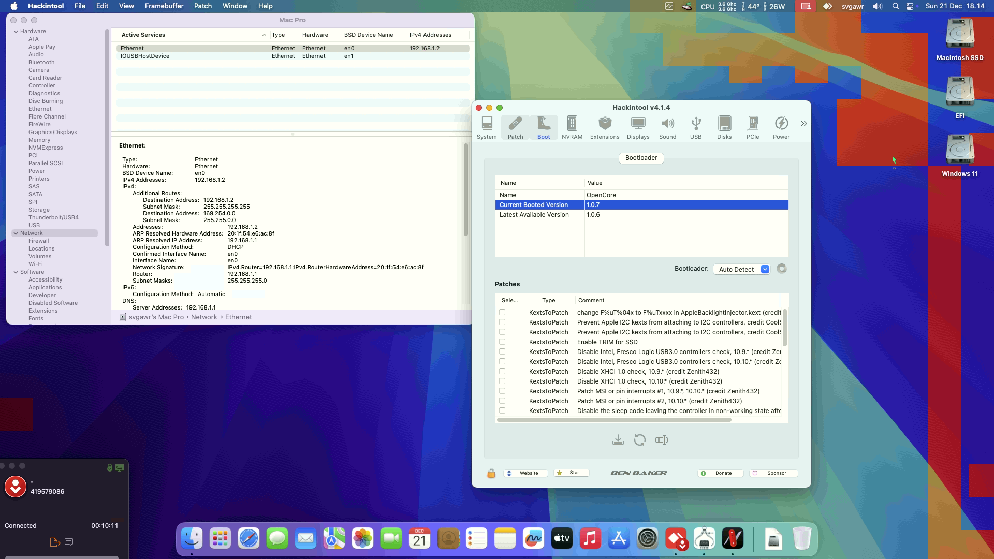
Task: Collapse the Hardware tree section
Action: tap(16, 32)
